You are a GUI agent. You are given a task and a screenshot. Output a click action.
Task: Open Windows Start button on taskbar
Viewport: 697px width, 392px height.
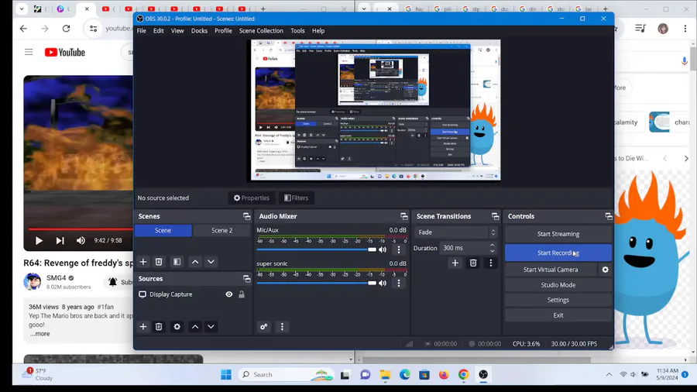click(x=226, y=375)
